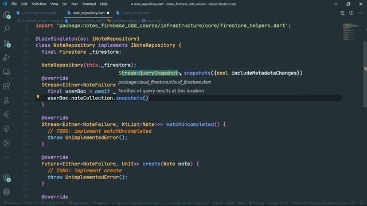Click 'package:cloud_firestore/cloud_firestore.dart' in tooltip

(x=165, y=82)
